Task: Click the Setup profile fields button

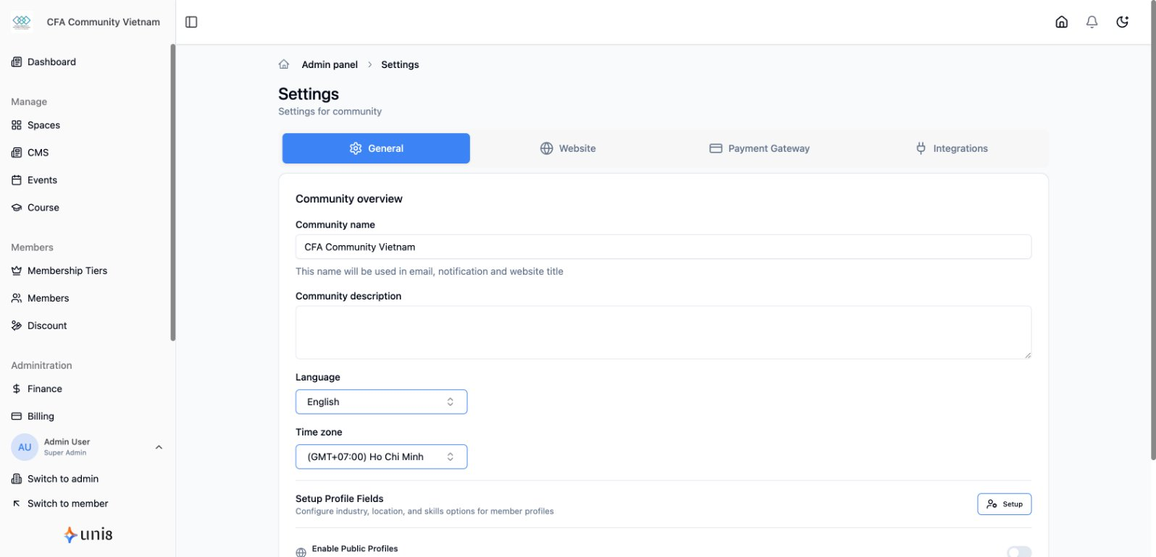Action: click(1004, 504)
